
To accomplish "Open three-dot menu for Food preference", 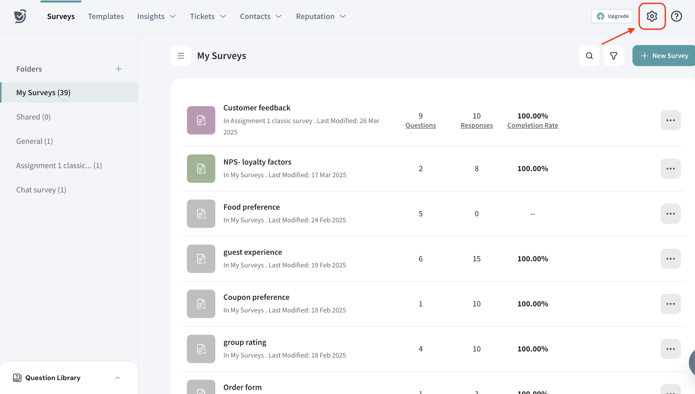I will point(670,214).
